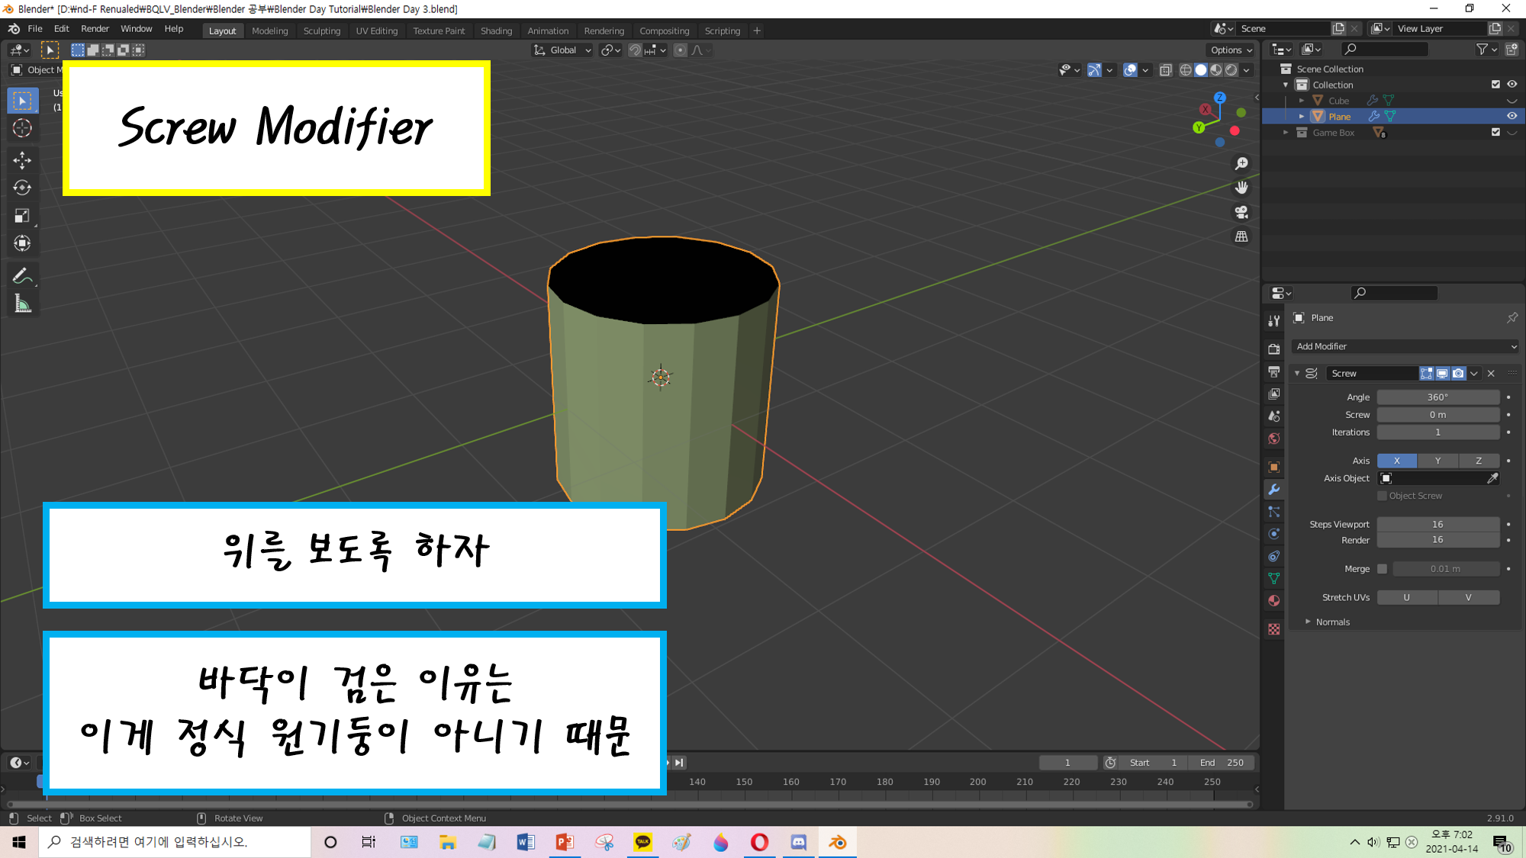Select the Move tool in left toolbar
Screen dimensions: 1526x858
(x=22, y=160)
